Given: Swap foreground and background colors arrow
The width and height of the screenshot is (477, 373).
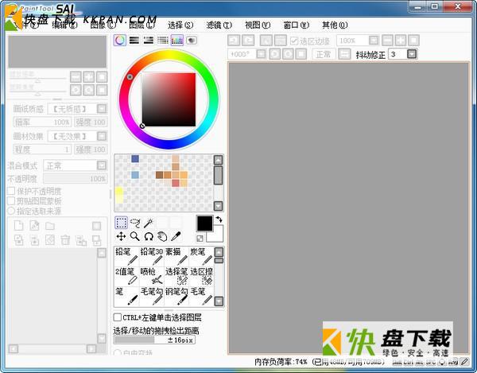Looking at the screenshot, I should pyautogui.click(x=219, y=220).
